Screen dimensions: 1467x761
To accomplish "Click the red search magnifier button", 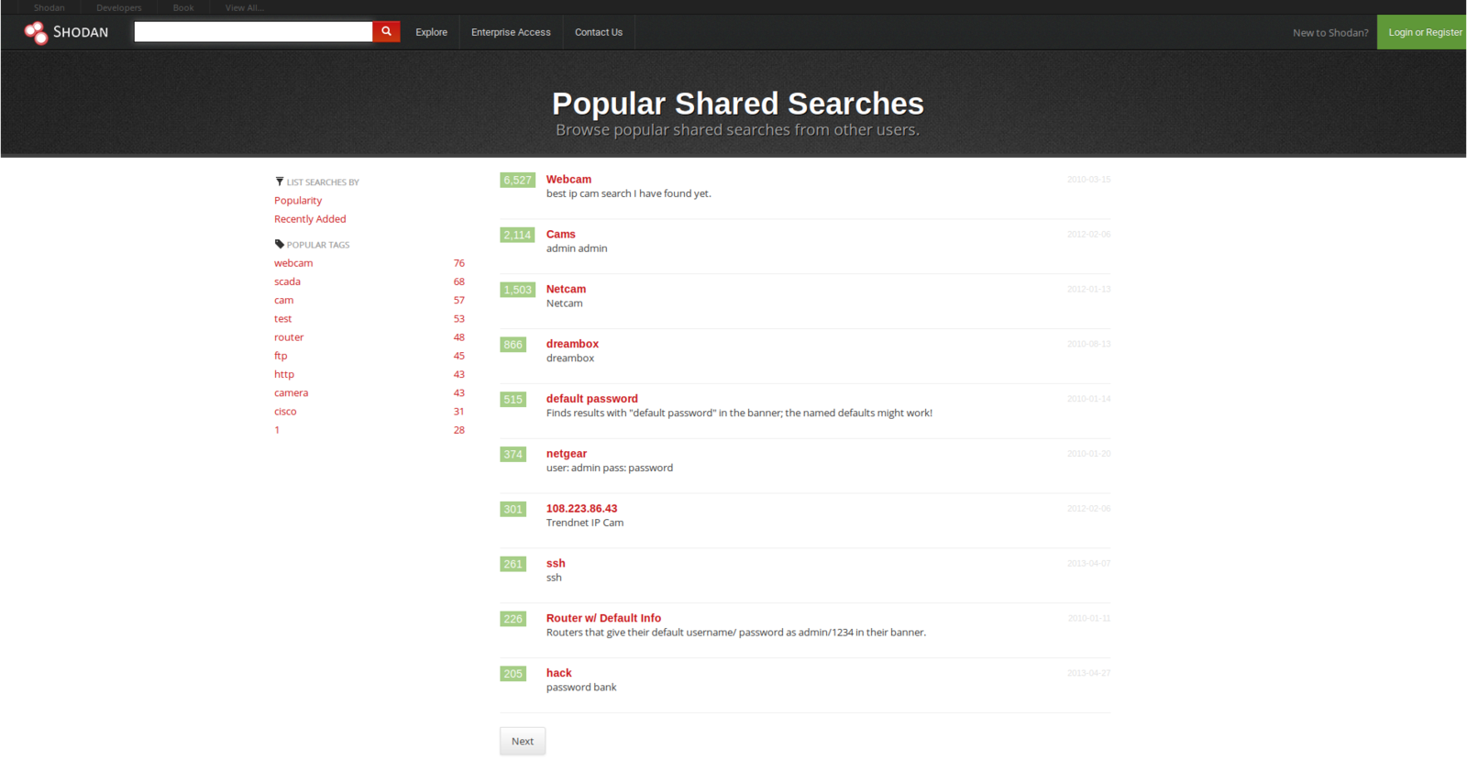I will point(386,31).
